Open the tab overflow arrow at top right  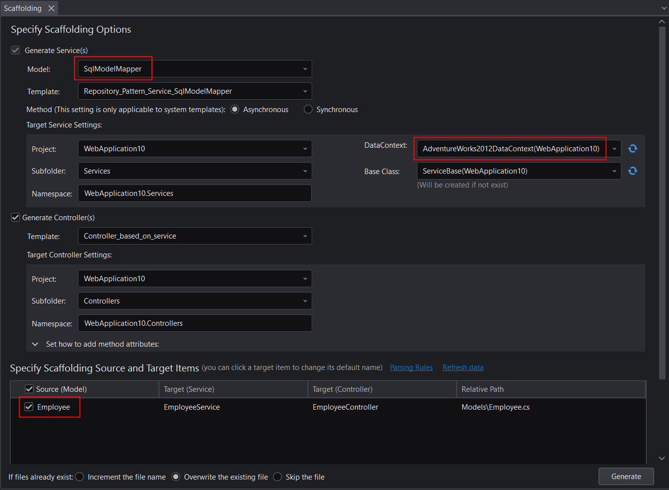point(664,8)
